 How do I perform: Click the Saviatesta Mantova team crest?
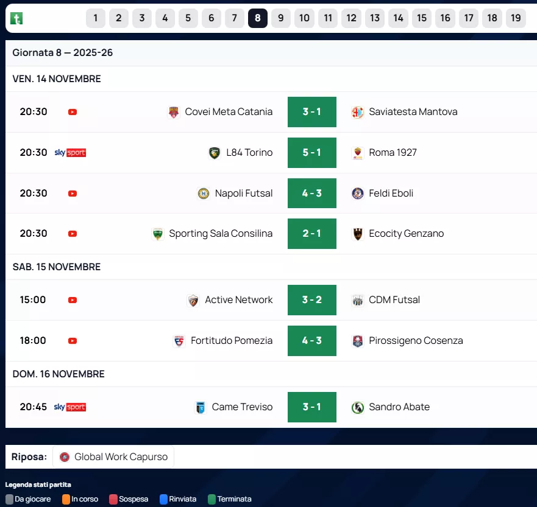tap(358, 112)
